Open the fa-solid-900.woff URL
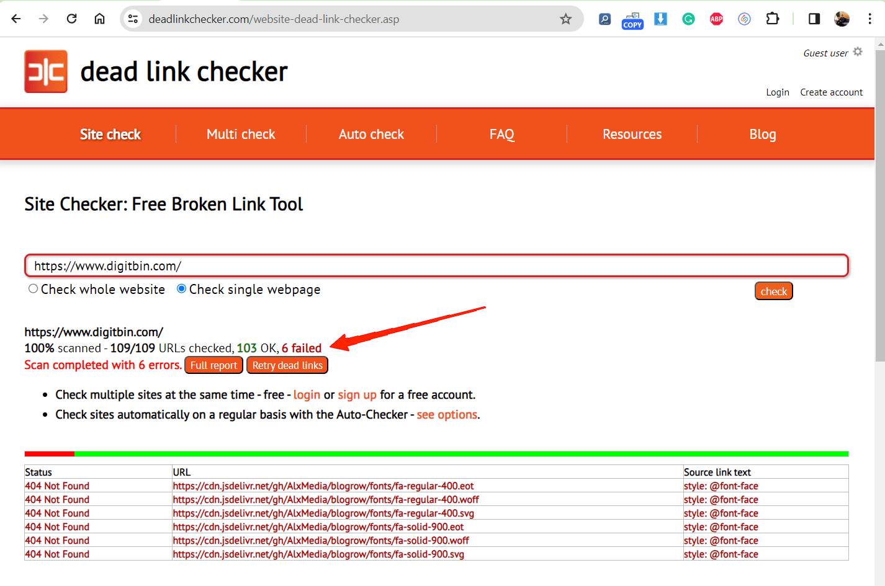This screenshot has height=586, width=885. click(x=321, y=541)
